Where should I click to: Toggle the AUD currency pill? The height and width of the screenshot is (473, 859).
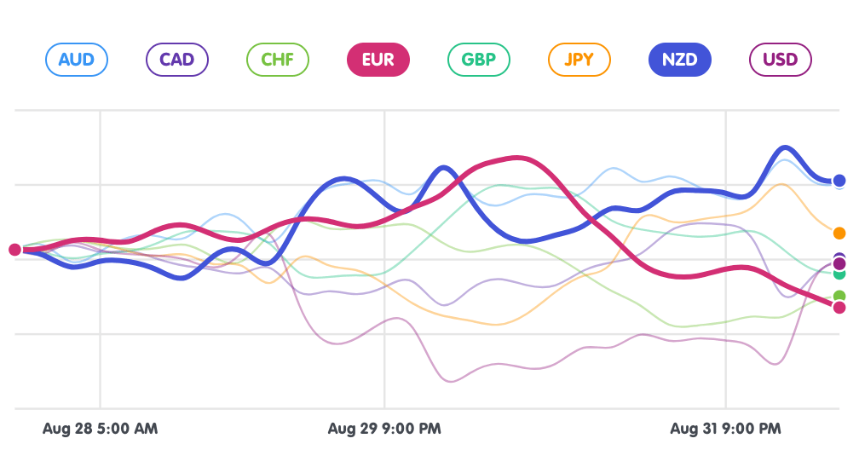[76, 61]
